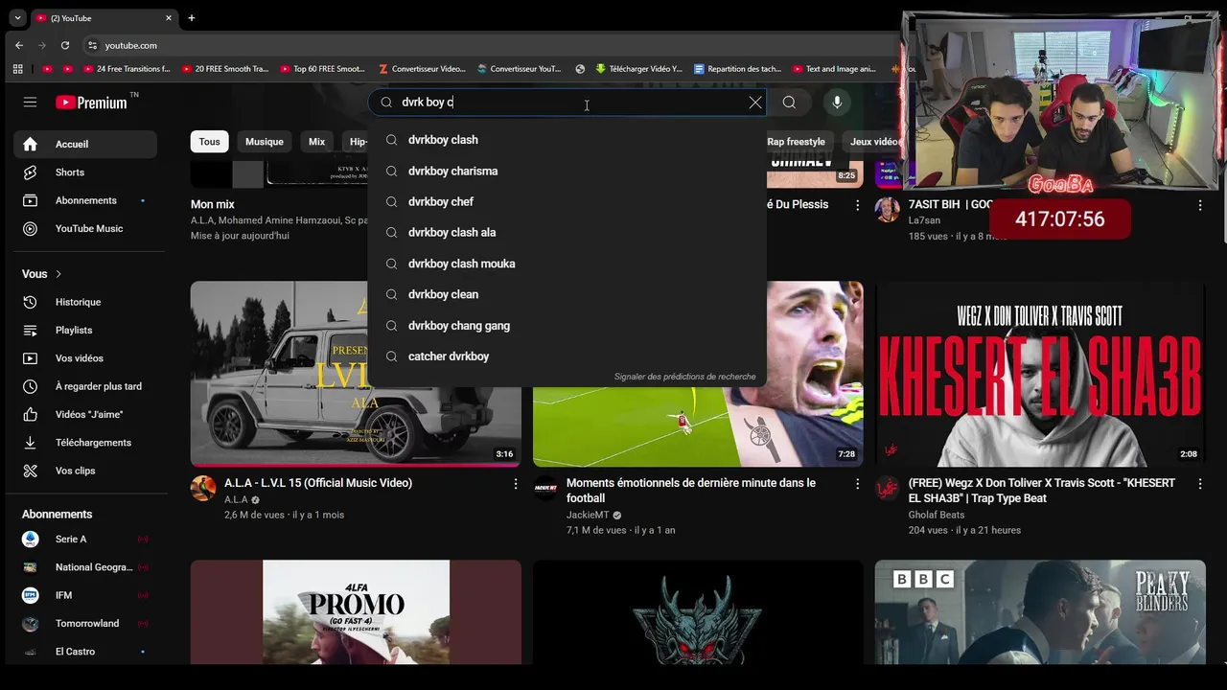Choose the suggestion "dvrkboy charisma"
Image resolution: width=1227 pixels, height=690 pixels.
click(567, 171)
